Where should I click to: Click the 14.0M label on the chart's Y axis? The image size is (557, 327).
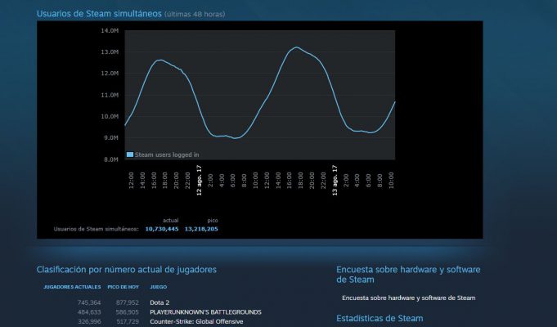pyautogui.click(x=110, y=31)
